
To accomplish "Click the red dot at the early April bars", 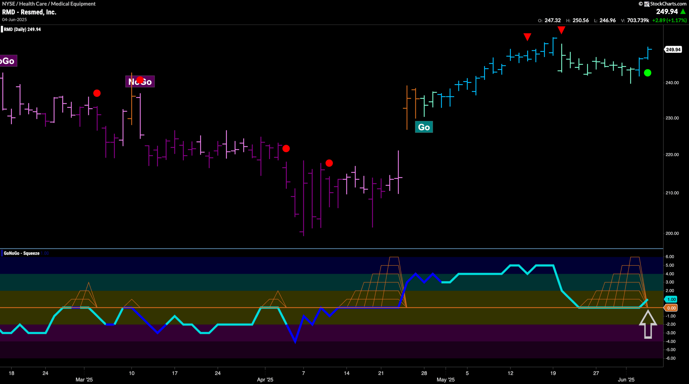I will pos(286,148).
